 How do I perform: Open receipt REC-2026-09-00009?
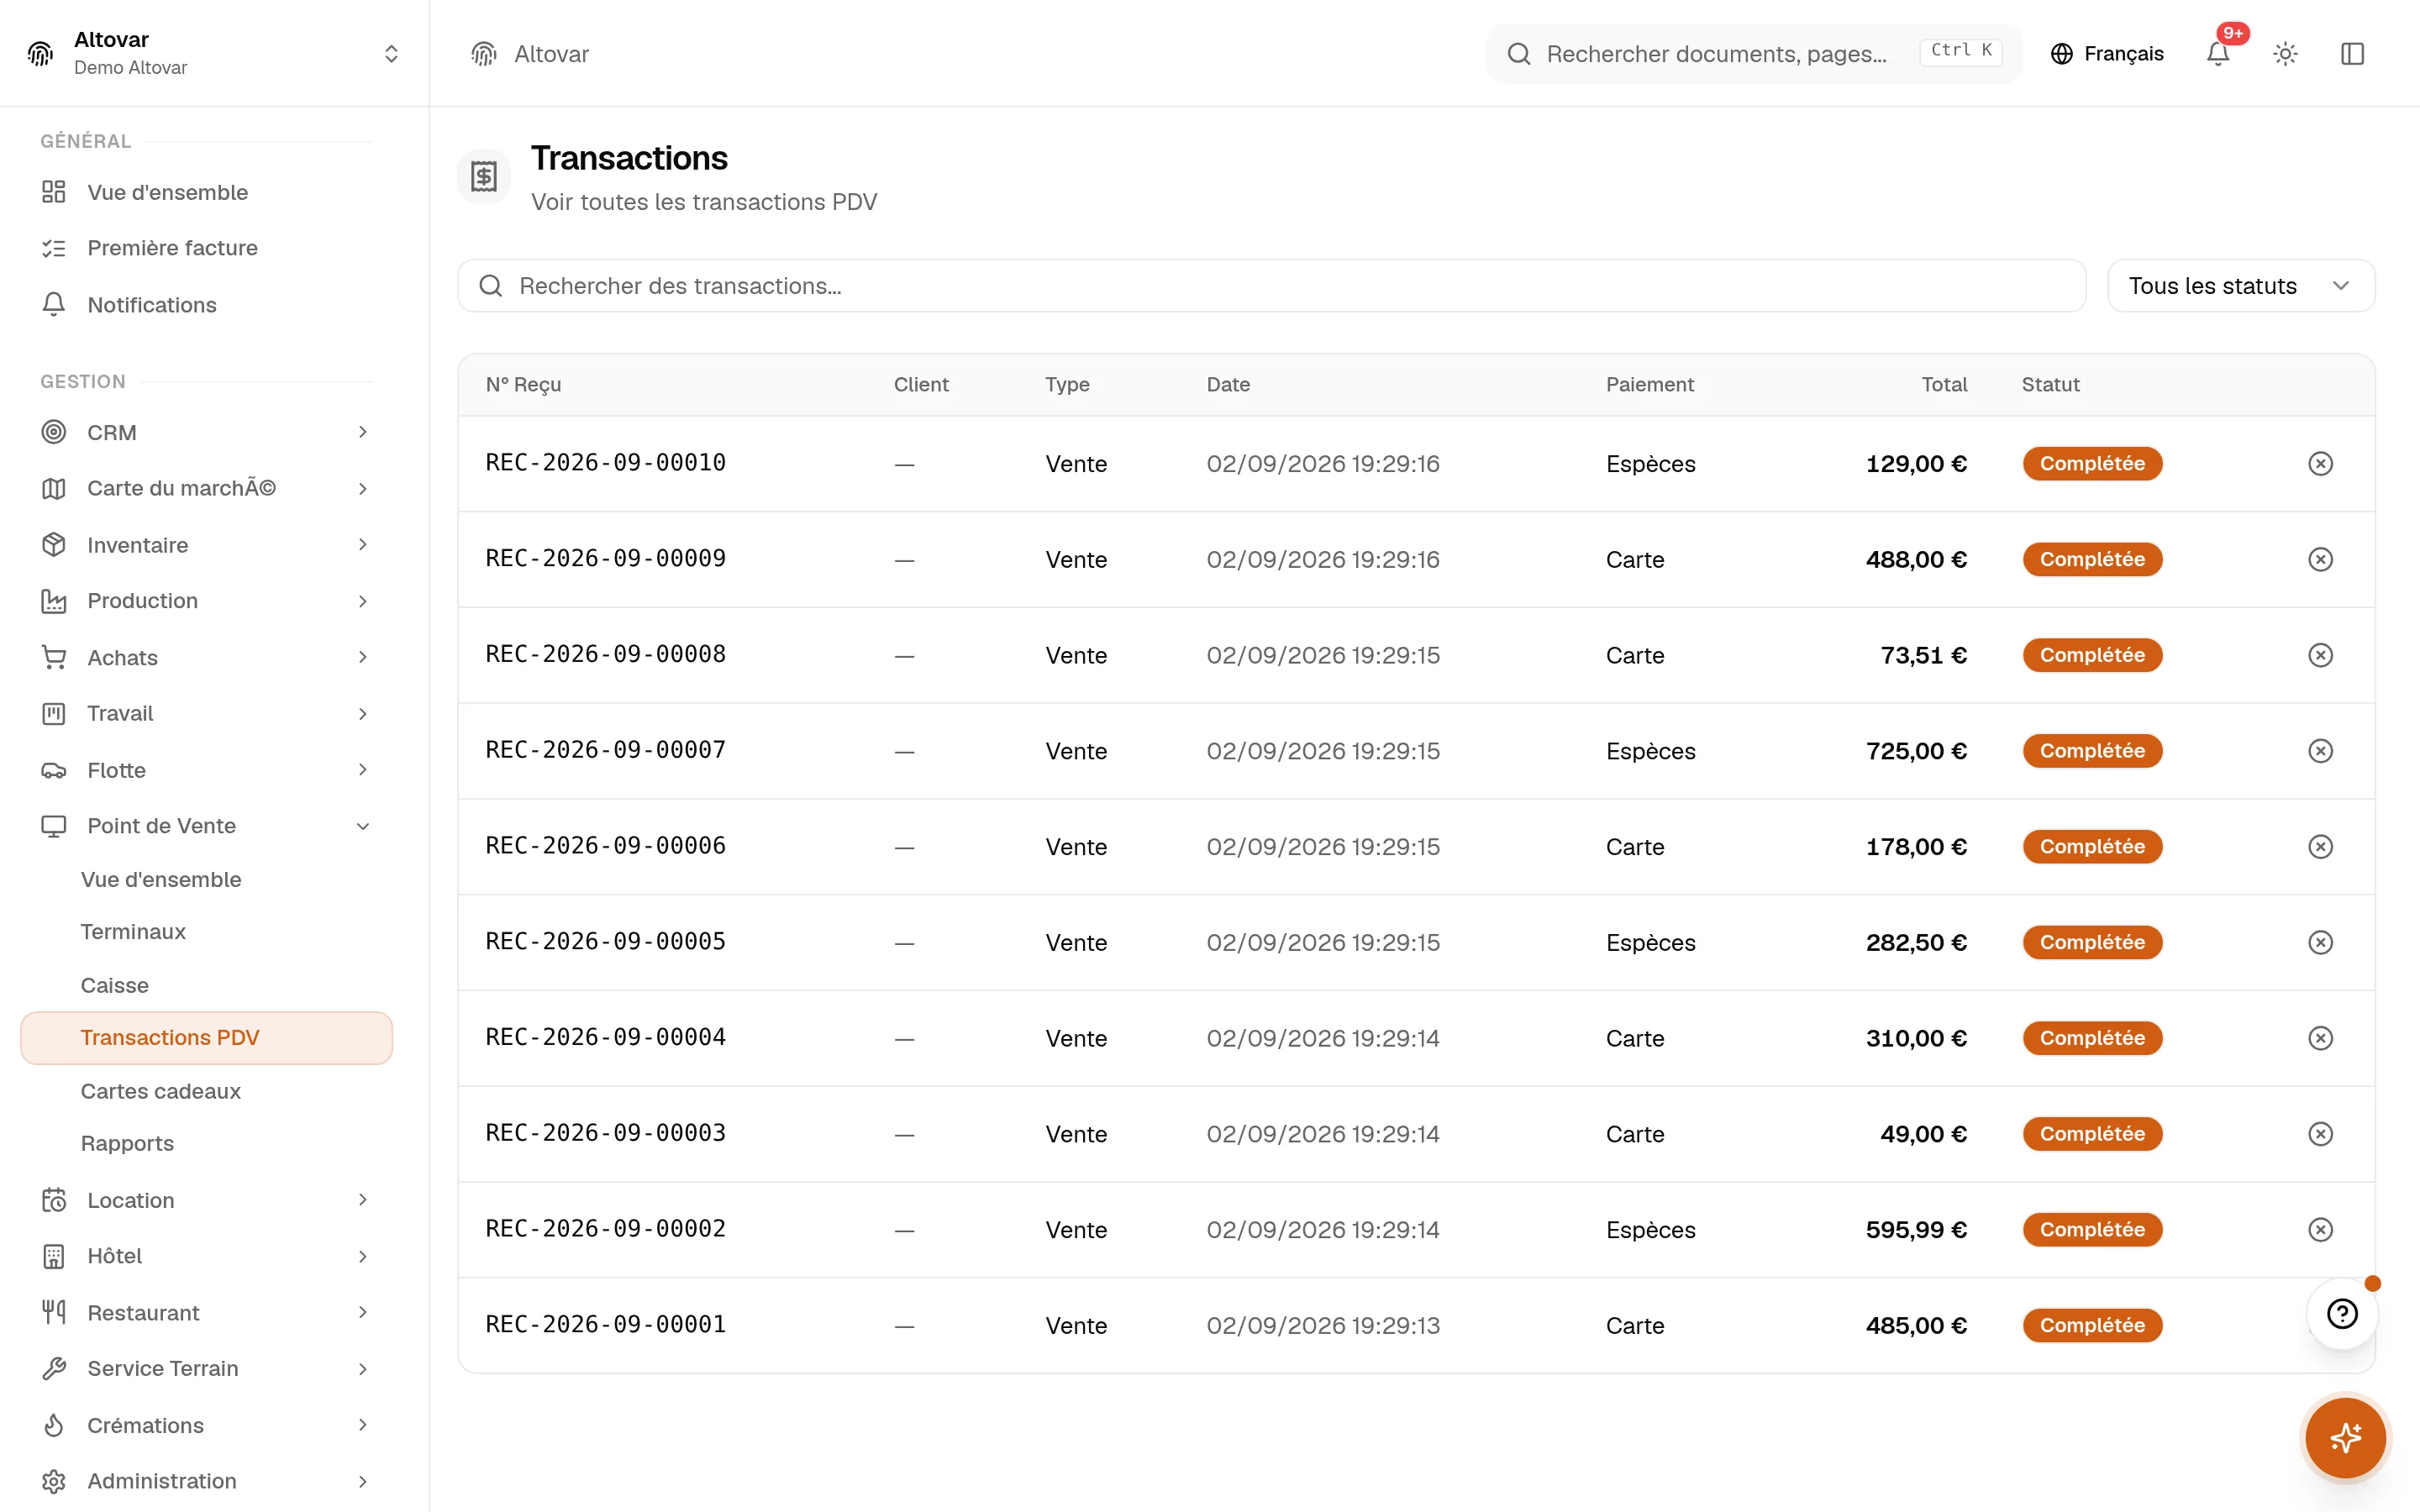point(606,559)
